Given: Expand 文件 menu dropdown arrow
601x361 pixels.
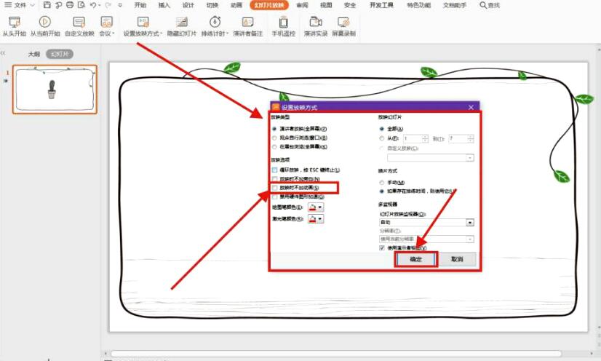Looking at the screenshot, I should (32, 5).
